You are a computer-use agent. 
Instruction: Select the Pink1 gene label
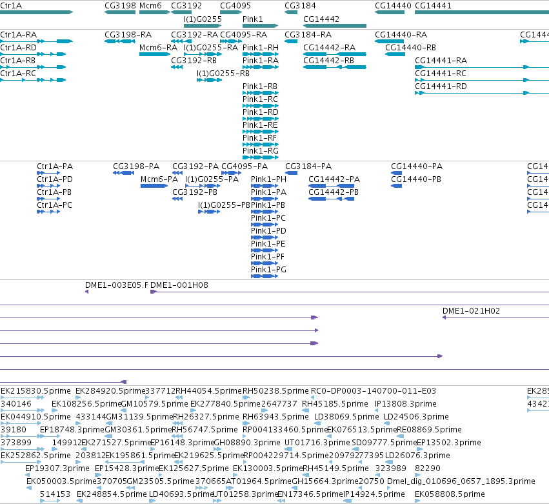click(252, 19)
